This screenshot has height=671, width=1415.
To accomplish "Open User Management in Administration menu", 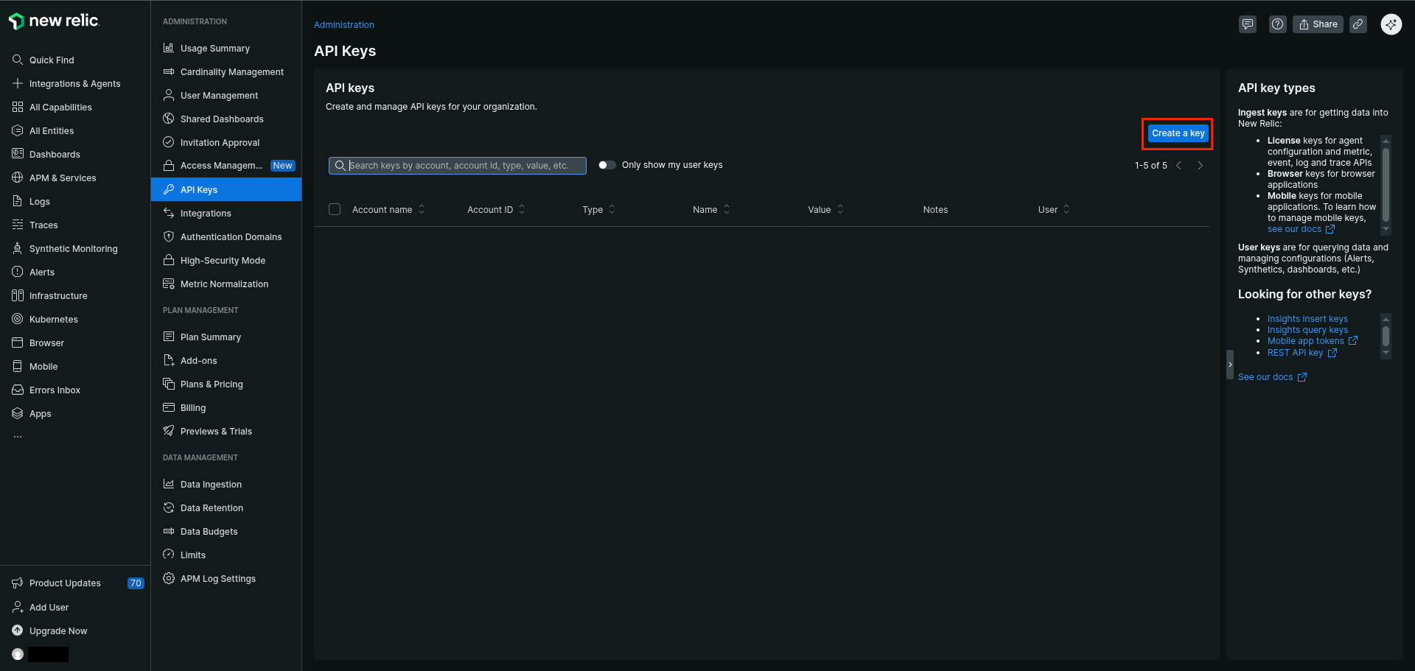I will point(219,96).
